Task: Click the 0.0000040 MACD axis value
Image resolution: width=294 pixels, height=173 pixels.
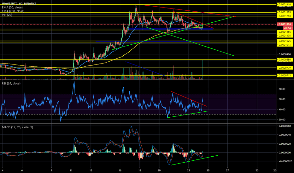Action: point(285,135)
